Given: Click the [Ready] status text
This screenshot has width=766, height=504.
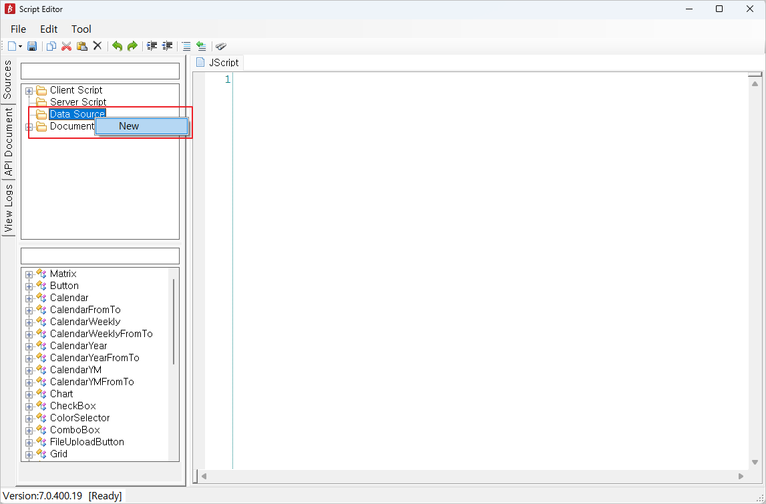Looking at the screenshot, I should 105,496.
